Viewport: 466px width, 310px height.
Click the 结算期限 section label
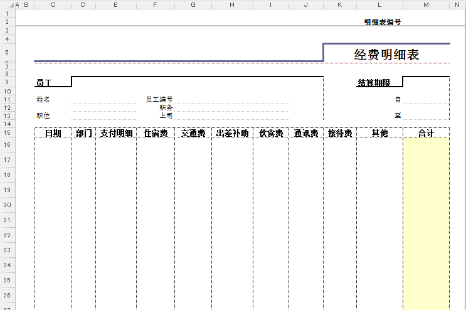(x=374, y=83)
